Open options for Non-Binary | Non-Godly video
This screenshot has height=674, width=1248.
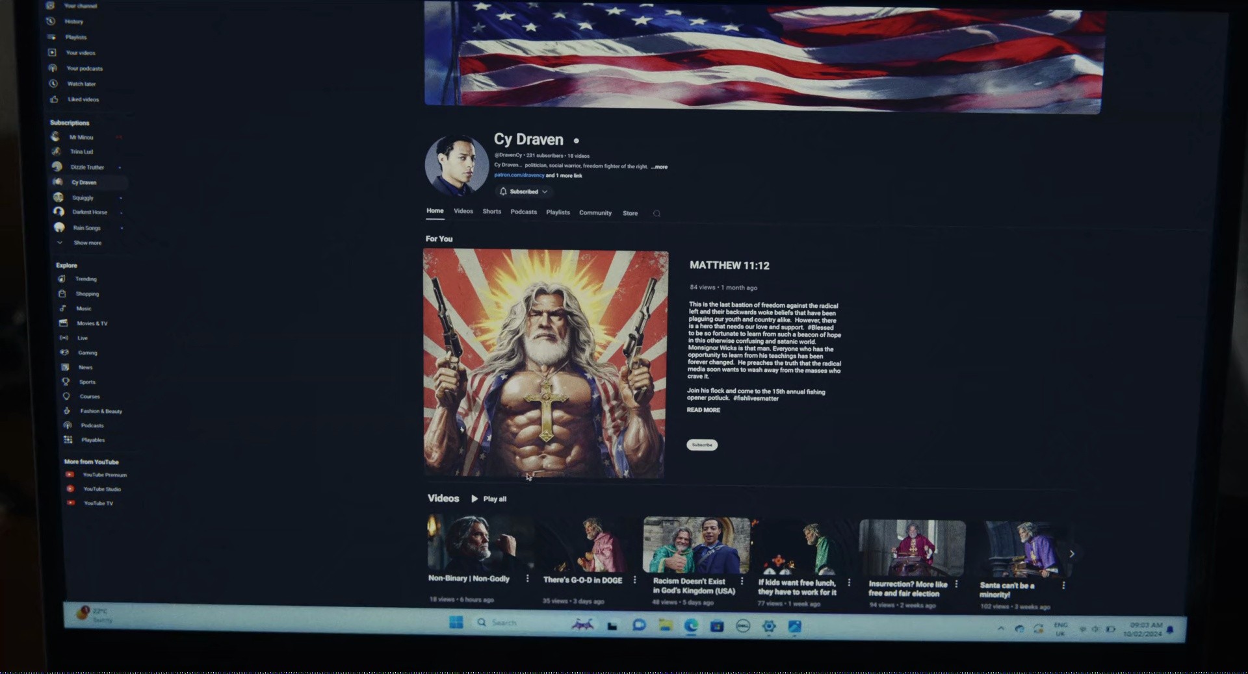coord(527,579)
